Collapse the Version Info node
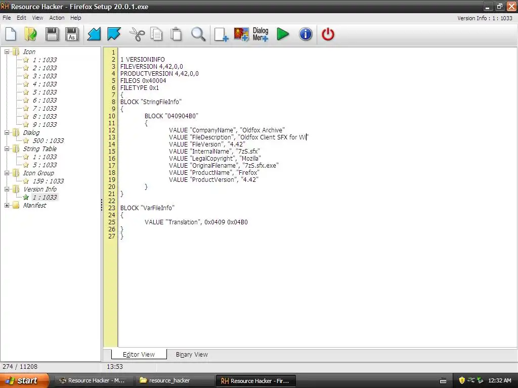 click(x=7, y=189)
